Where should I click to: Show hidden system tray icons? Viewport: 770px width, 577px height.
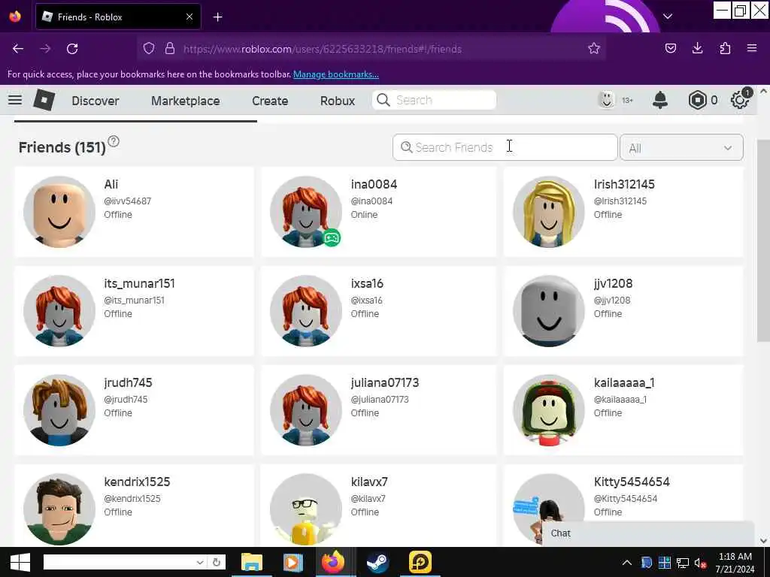627,563
